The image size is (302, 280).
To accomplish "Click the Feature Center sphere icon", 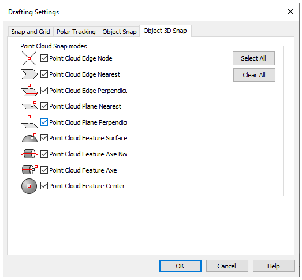I will 29,186.
